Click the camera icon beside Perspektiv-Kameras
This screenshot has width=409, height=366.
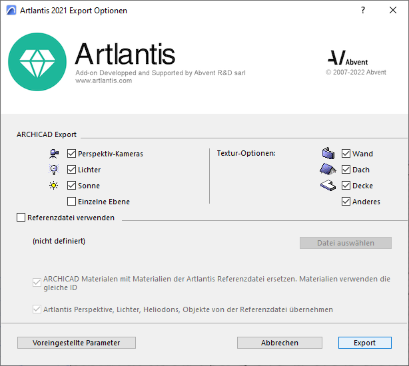pyautogui.click(x=54, y=154)
